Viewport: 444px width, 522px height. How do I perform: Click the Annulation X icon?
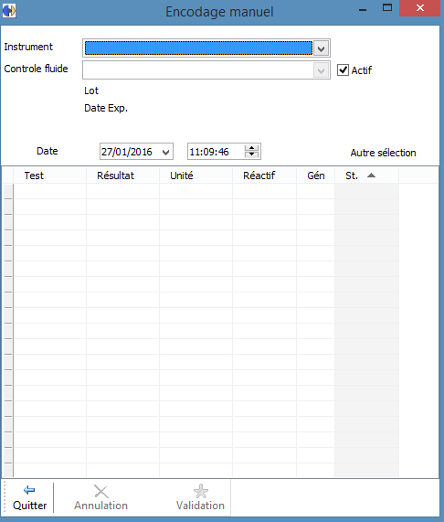click(100, 491)
